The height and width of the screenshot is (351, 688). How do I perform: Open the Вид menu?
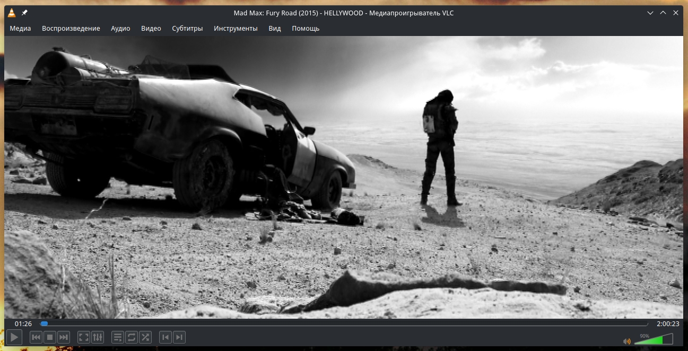click(x=275, y=29)
